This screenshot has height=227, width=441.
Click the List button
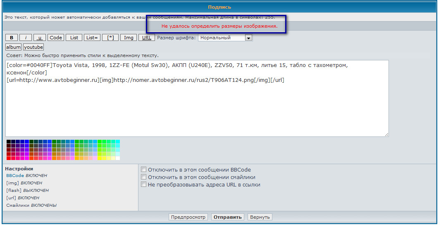(74, 38)
